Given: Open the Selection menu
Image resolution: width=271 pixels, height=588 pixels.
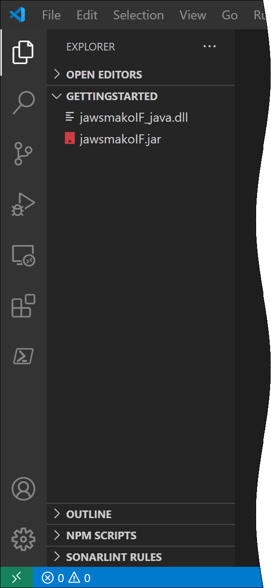Looking at the screenshot, I should (138, 15).
